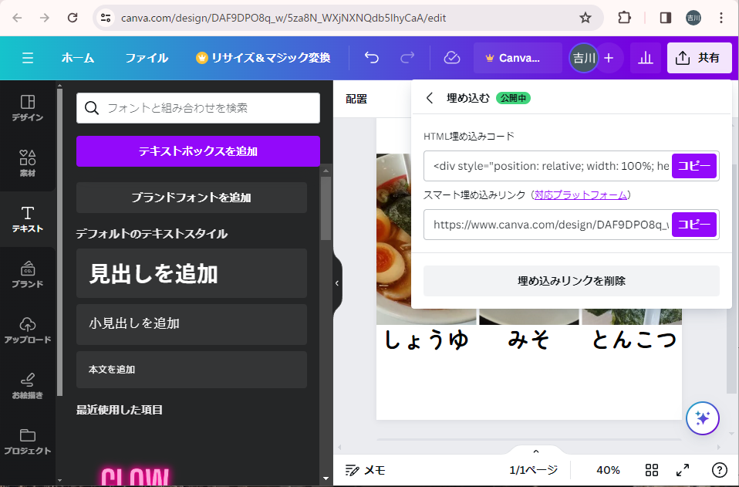Screen dimensions: 739x487
Task: Click the undo arrow icon
Action: 372,58
